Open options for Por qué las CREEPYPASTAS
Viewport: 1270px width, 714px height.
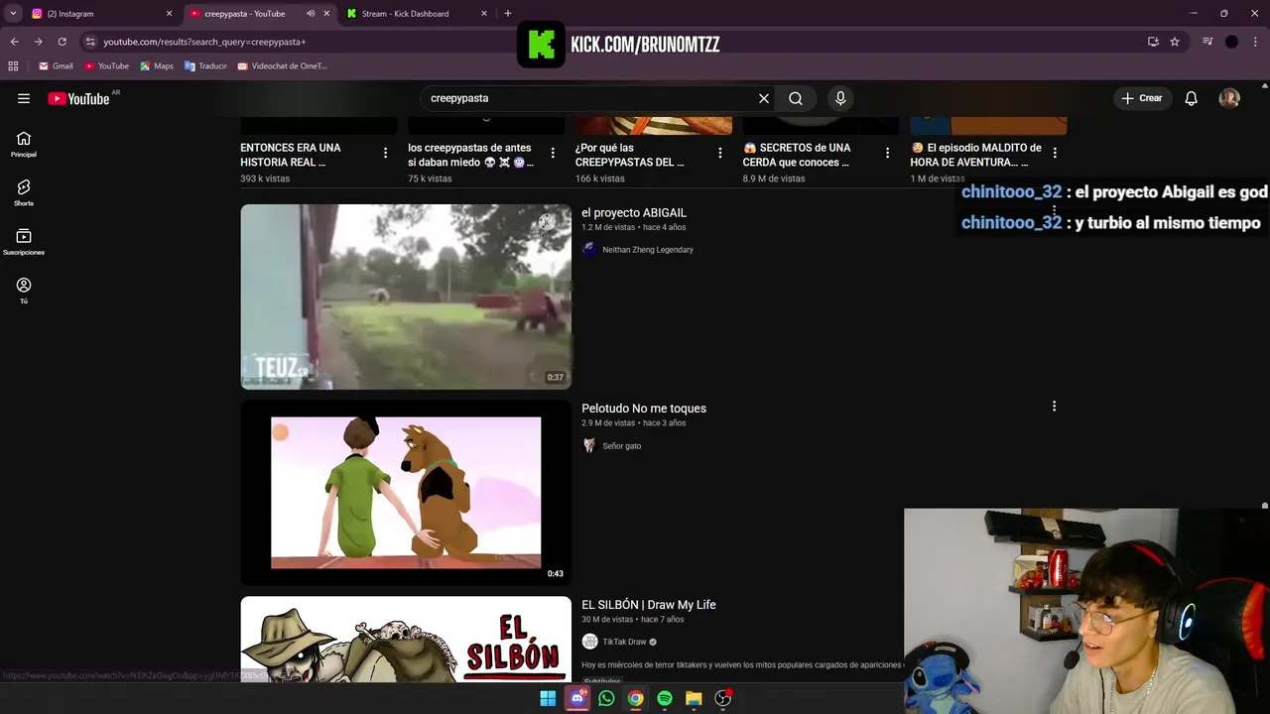pyautogui.click(x=720, y=153)
